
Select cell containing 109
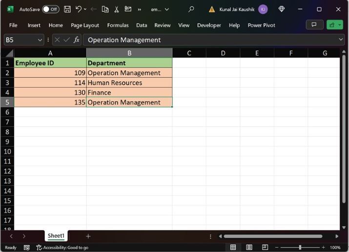[50, 73]
